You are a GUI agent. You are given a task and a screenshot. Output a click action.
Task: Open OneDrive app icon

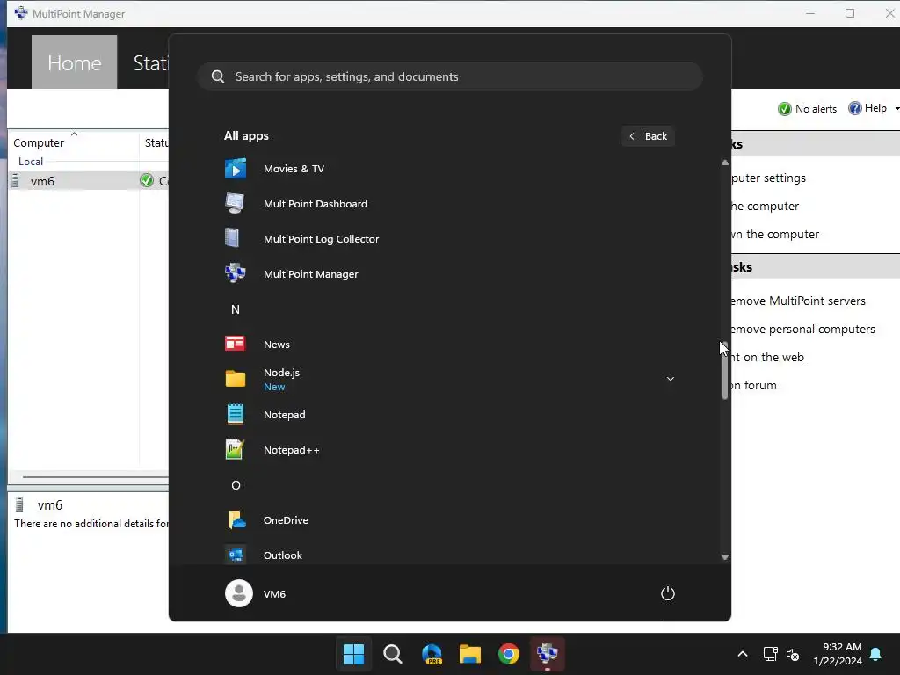[x=236, y=520]
